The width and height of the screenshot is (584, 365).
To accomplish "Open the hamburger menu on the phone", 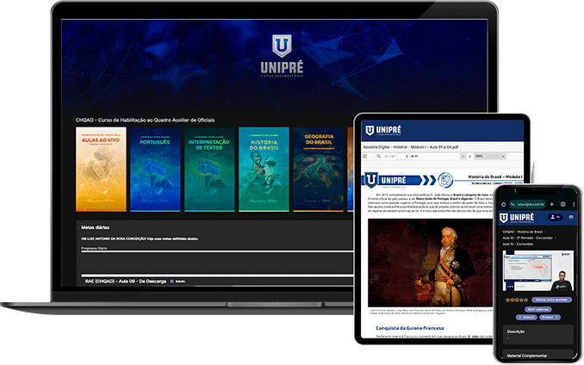I will pyautogui.click(x=569, y=217).
